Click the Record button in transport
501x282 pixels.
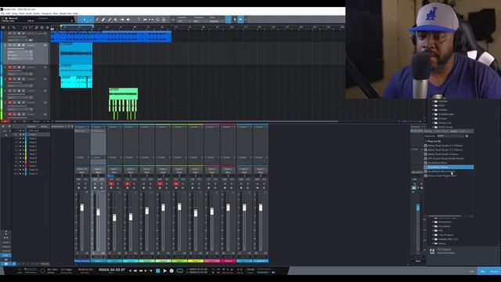pos(171,271)
